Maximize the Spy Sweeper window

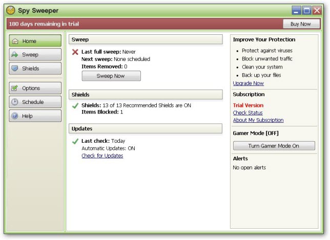[x=306, y=10]
